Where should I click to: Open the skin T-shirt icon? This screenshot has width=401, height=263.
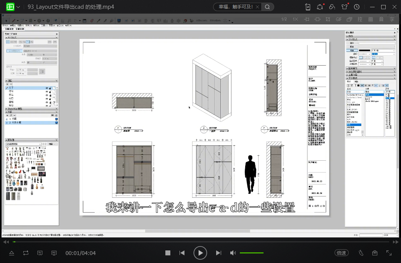pyautogui.click(x=345, y=7)
